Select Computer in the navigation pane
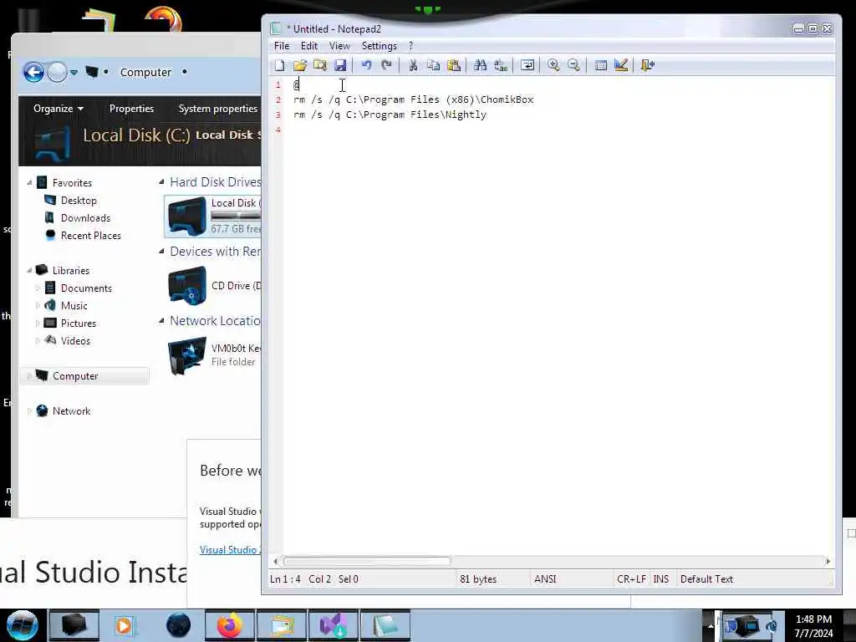 pyautogui.click(x=75, y=376)
